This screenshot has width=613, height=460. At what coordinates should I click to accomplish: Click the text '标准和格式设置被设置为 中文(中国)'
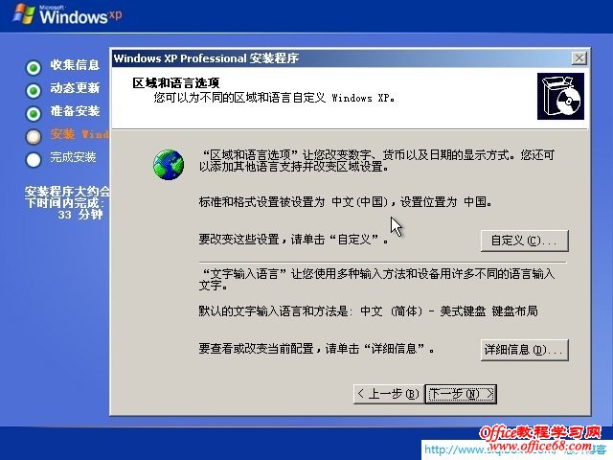(x=293, y=202)
